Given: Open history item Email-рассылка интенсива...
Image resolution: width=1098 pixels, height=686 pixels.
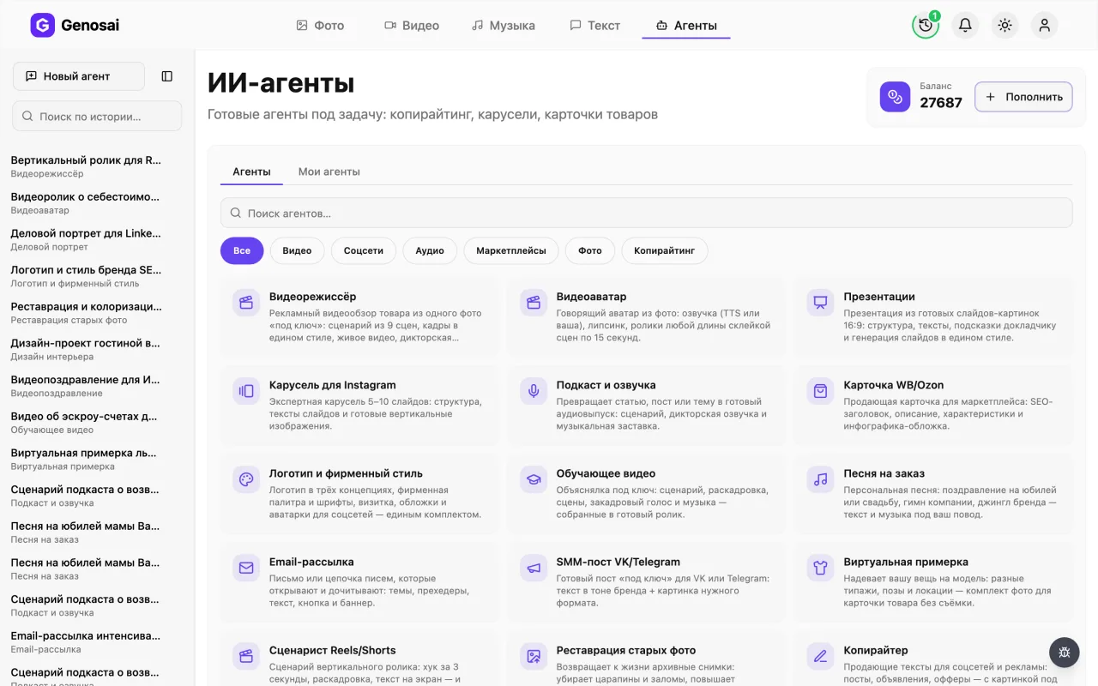Looking at the screenshot, I should (86, 642).
